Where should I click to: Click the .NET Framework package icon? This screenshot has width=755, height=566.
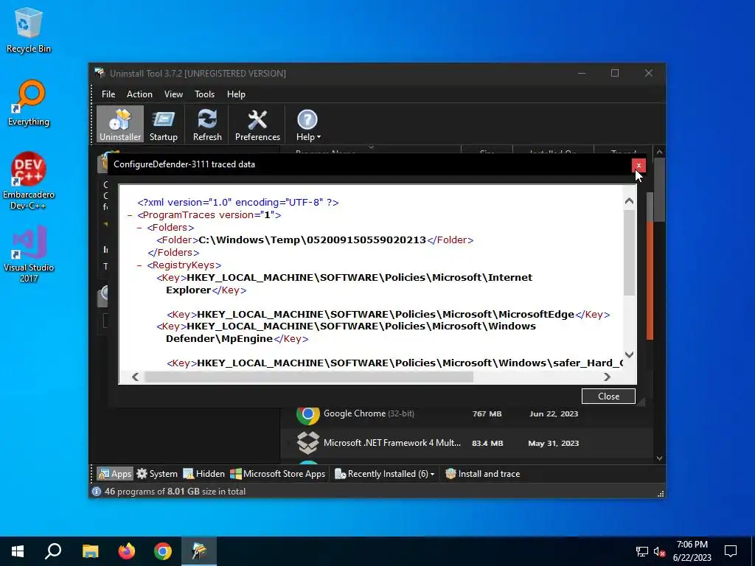point(307,443)
